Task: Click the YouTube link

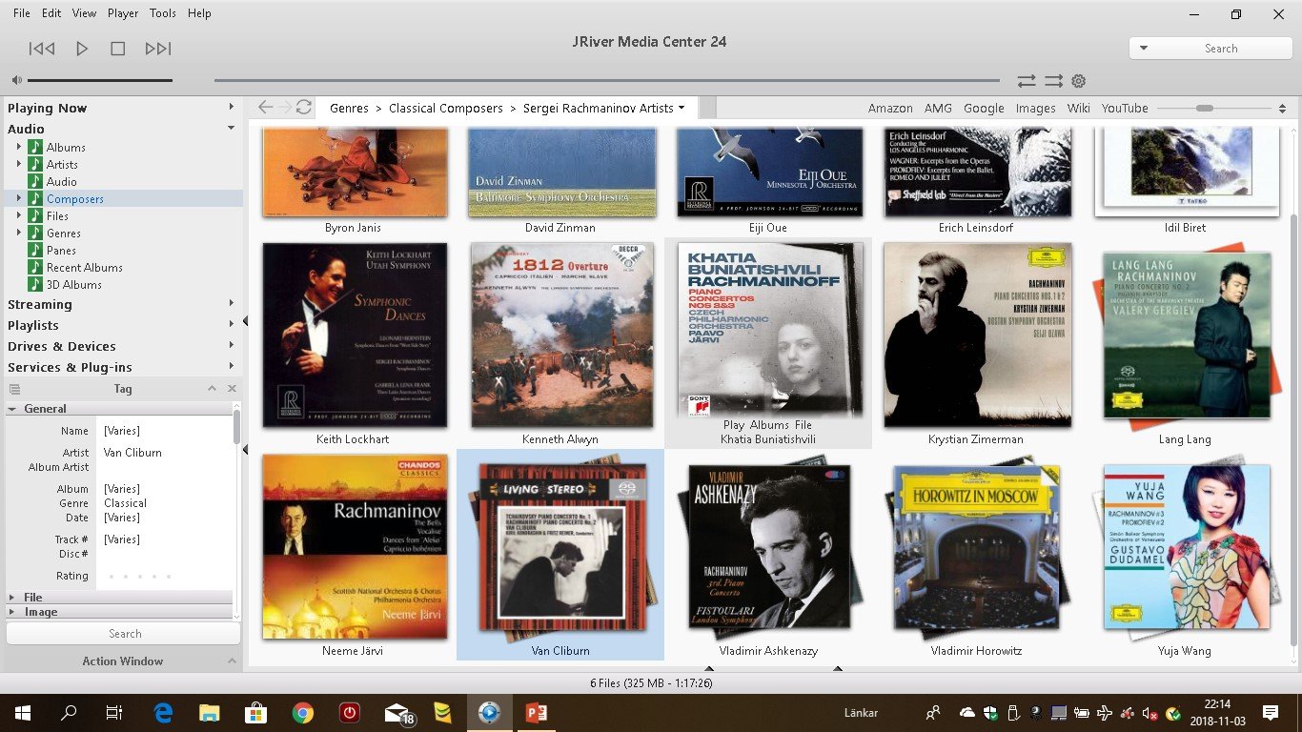Action: click(x=1125, y=109)
